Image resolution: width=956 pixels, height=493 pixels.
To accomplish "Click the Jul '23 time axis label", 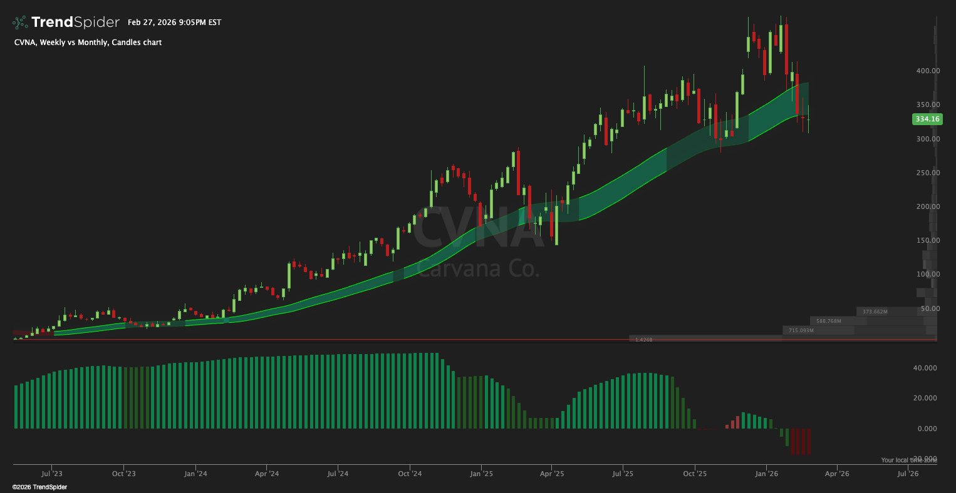I will coord(52,474).
